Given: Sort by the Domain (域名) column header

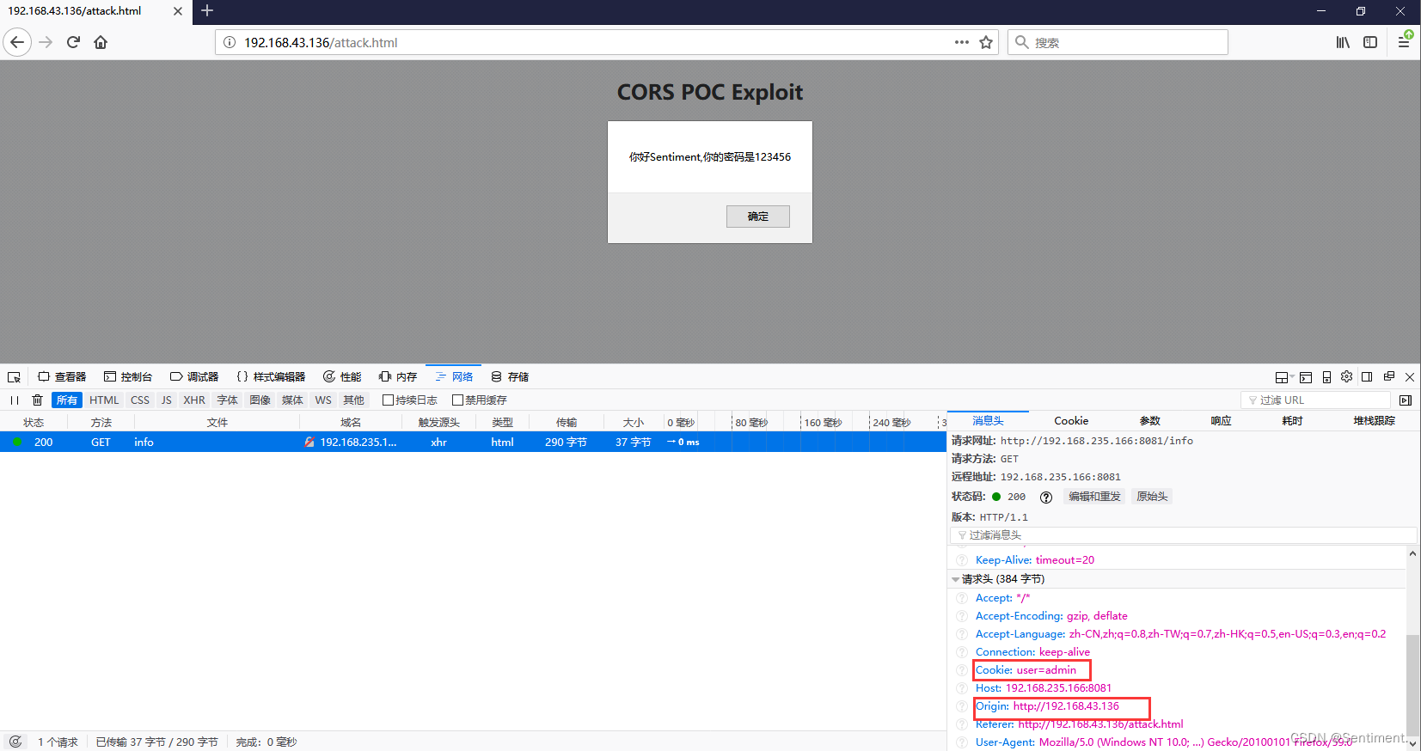Looking at the screenshot, I should [x=351, y=423].
